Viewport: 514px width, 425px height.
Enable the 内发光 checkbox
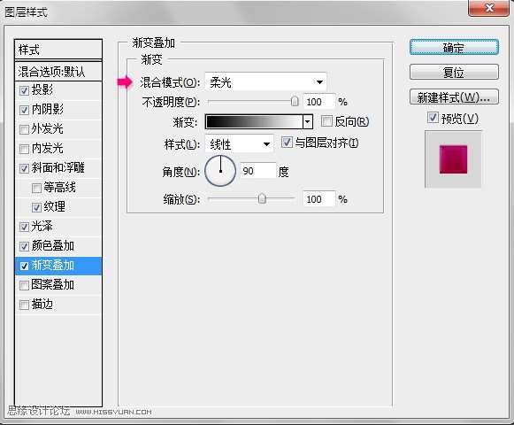click(x=24, y=149)
